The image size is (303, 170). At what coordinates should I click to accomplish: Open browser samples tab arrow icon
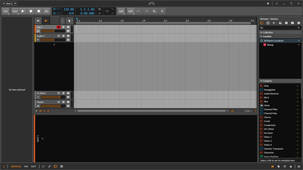274,23
